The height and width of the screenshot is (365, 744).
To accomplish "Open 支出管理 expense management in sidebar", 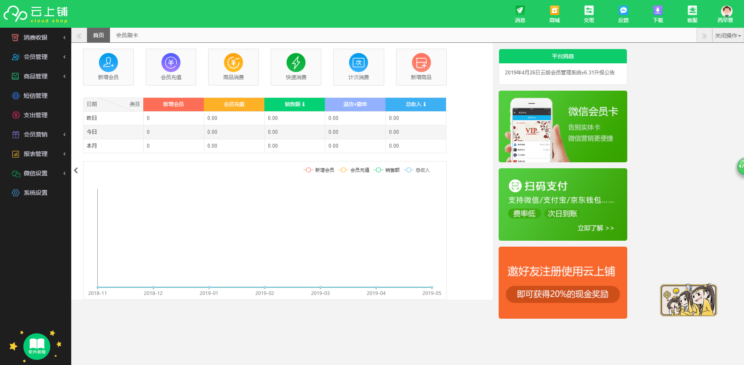I will click(x=36, y=115).
